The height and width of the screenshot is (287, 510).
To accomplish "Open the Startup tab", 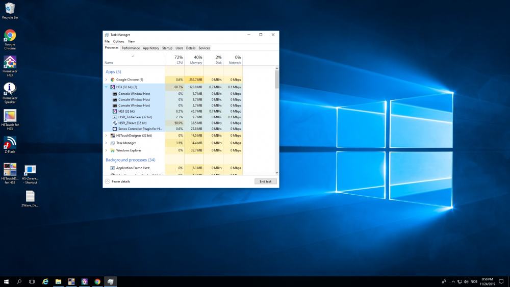I will pyautogui.click(x=167, y=48).
